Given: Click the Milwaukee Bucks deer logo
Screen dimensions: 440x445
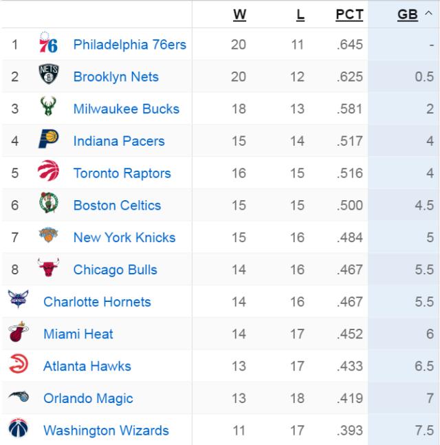Looking at the screenshot, I should [x=48, y=108].
